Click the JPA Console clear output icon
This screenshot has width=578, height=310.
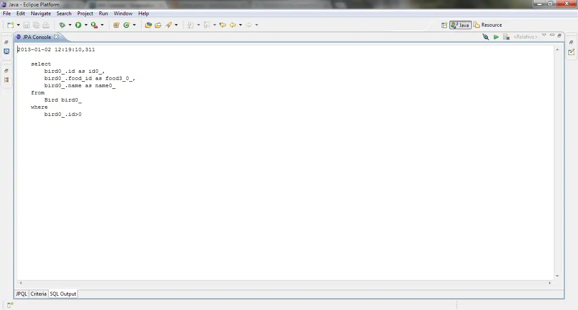[506, 37]
